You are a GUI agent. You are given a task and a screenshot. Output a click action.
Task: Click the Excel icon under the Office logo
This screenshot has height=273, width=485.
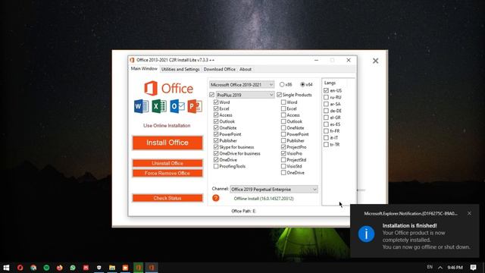click(x=159, y=106)
